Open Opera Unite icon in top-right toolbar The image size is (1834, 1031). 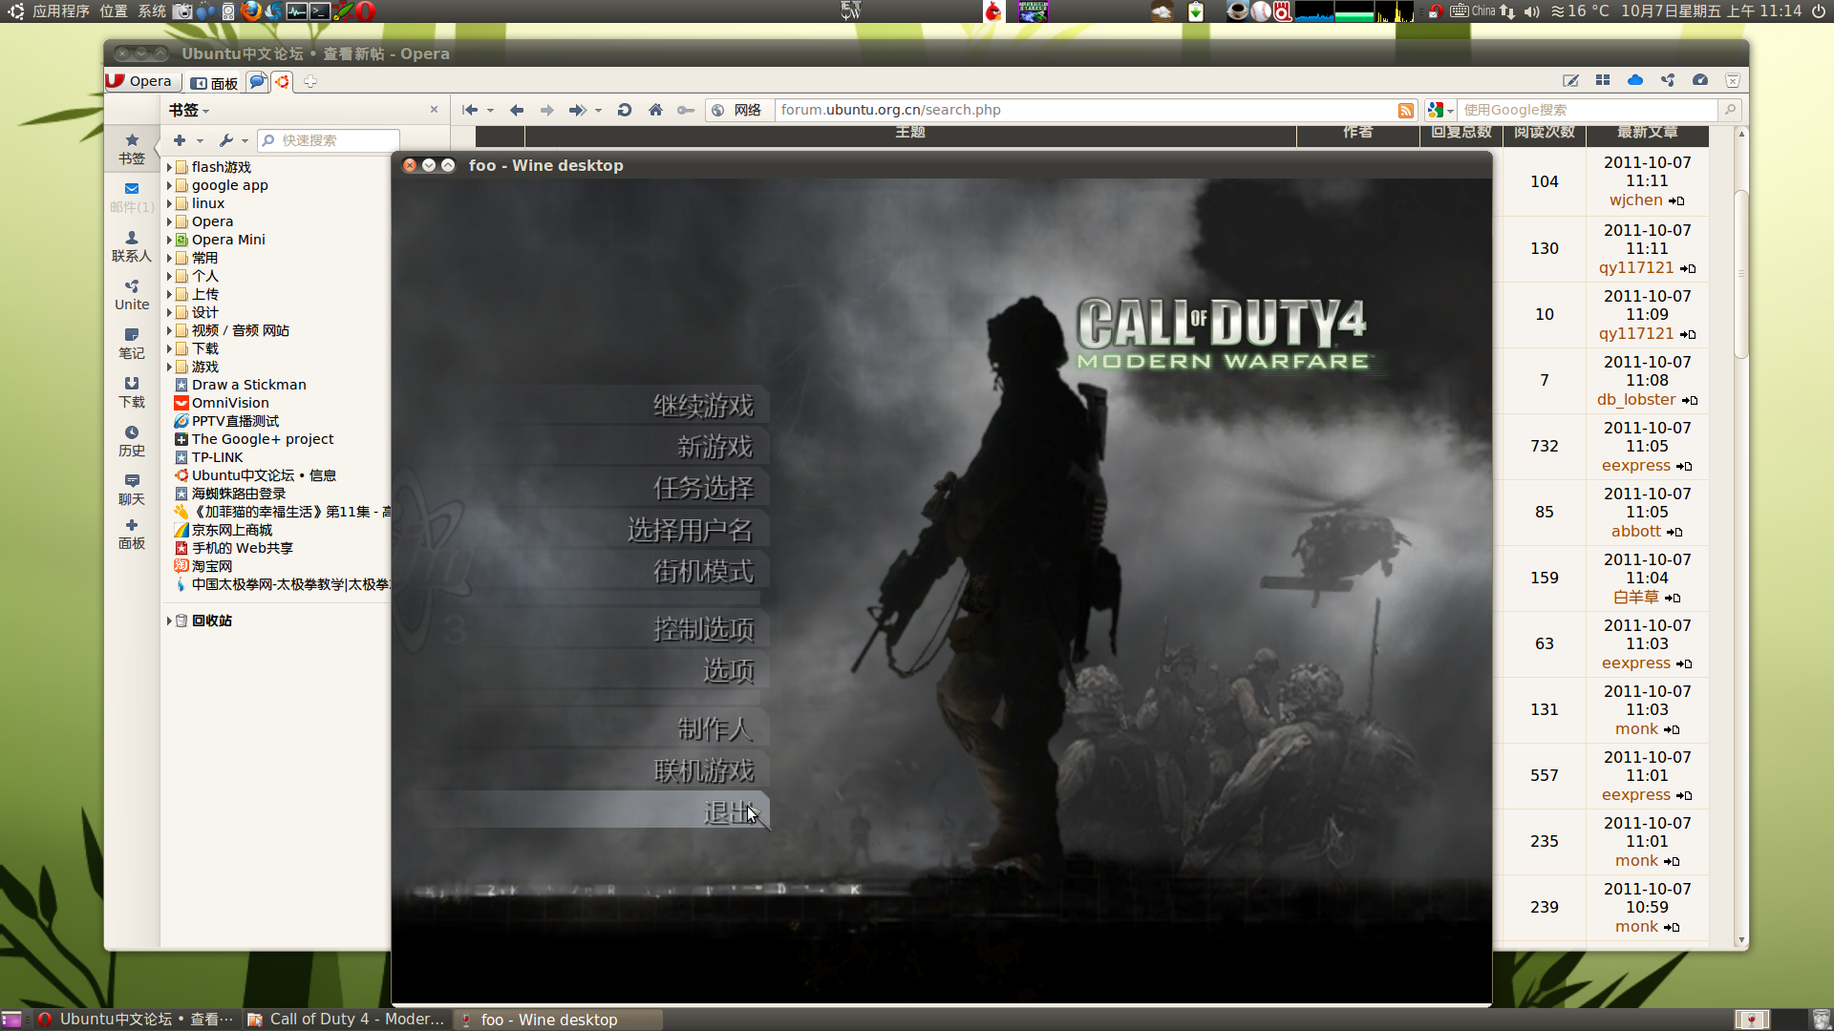(x=1668, y=80)
